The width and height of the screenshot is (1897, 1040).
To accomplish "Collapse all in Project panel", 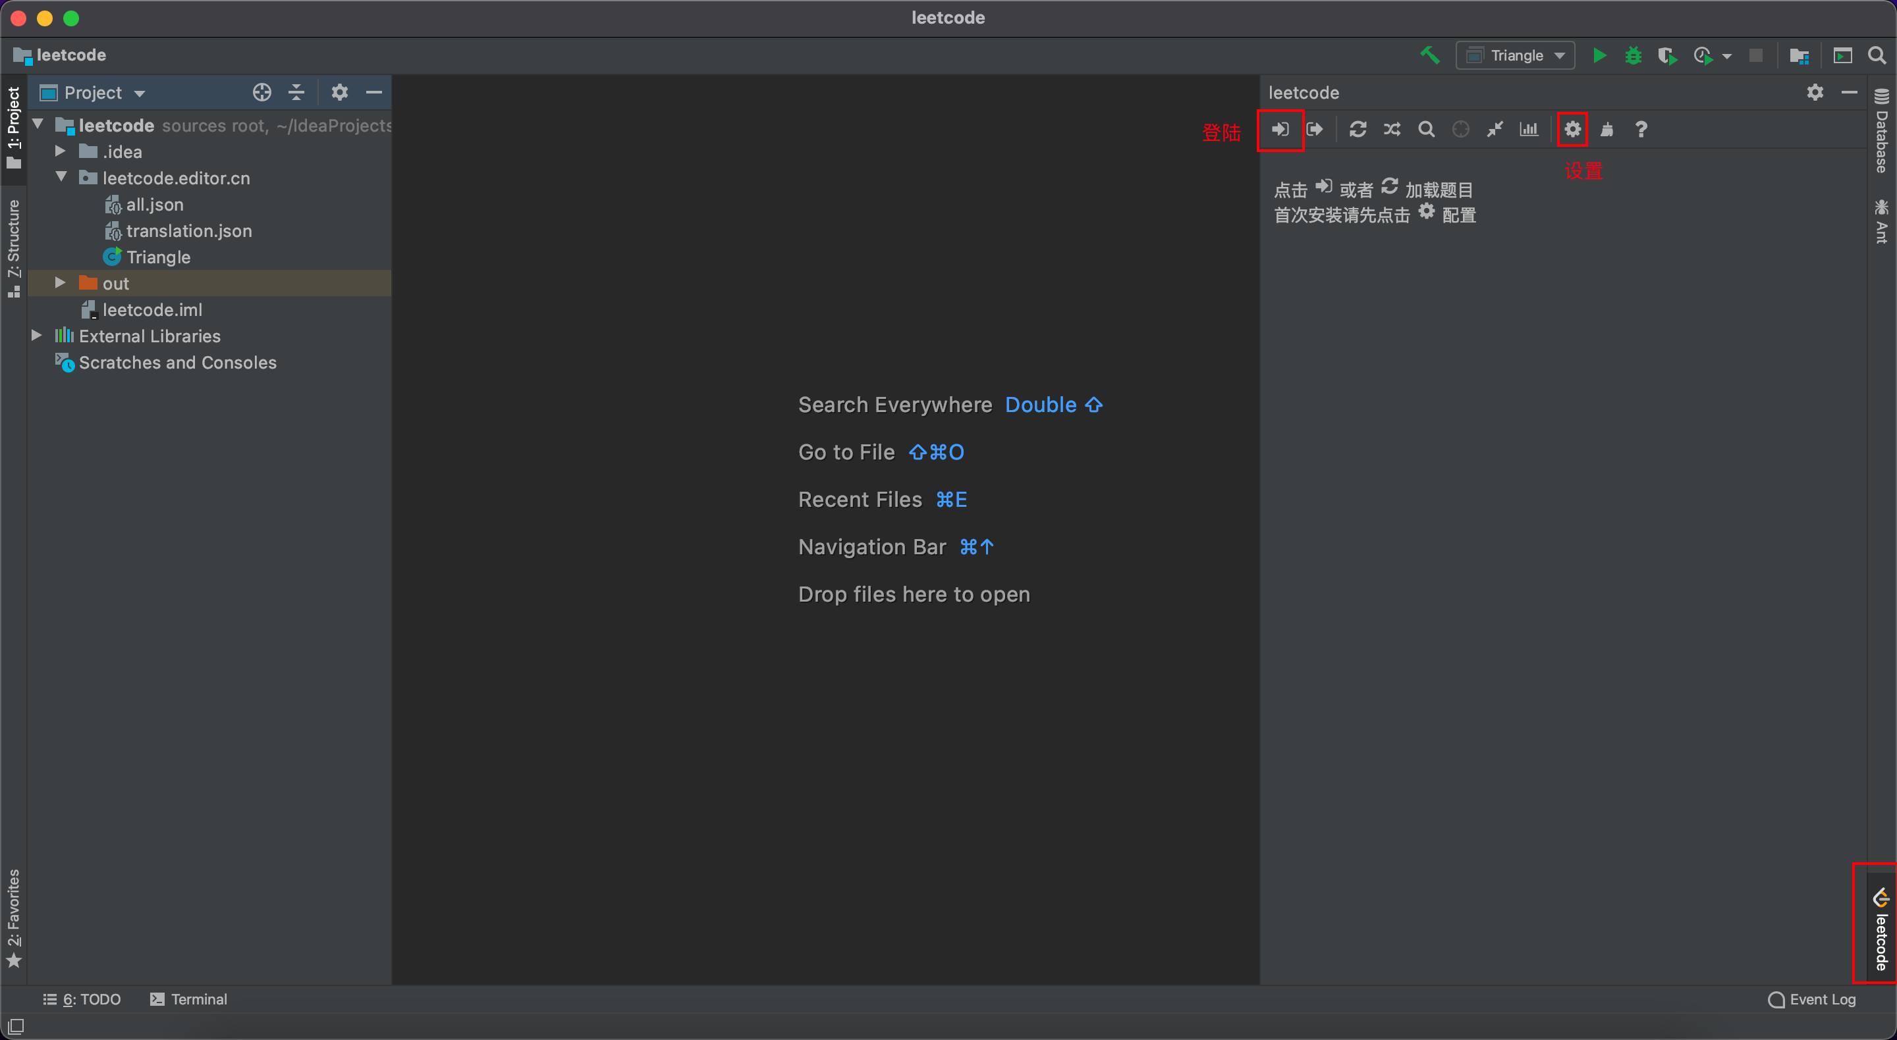I will pyautogui.click(x=296, y=92).
